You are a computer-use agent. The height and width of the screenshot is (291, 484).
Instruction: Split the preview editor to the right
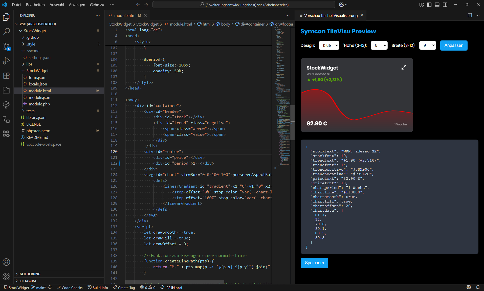pos(470,15)
